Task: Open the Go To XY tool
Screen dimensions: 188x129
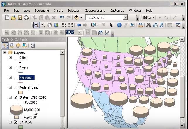Action: pos(162,25)
